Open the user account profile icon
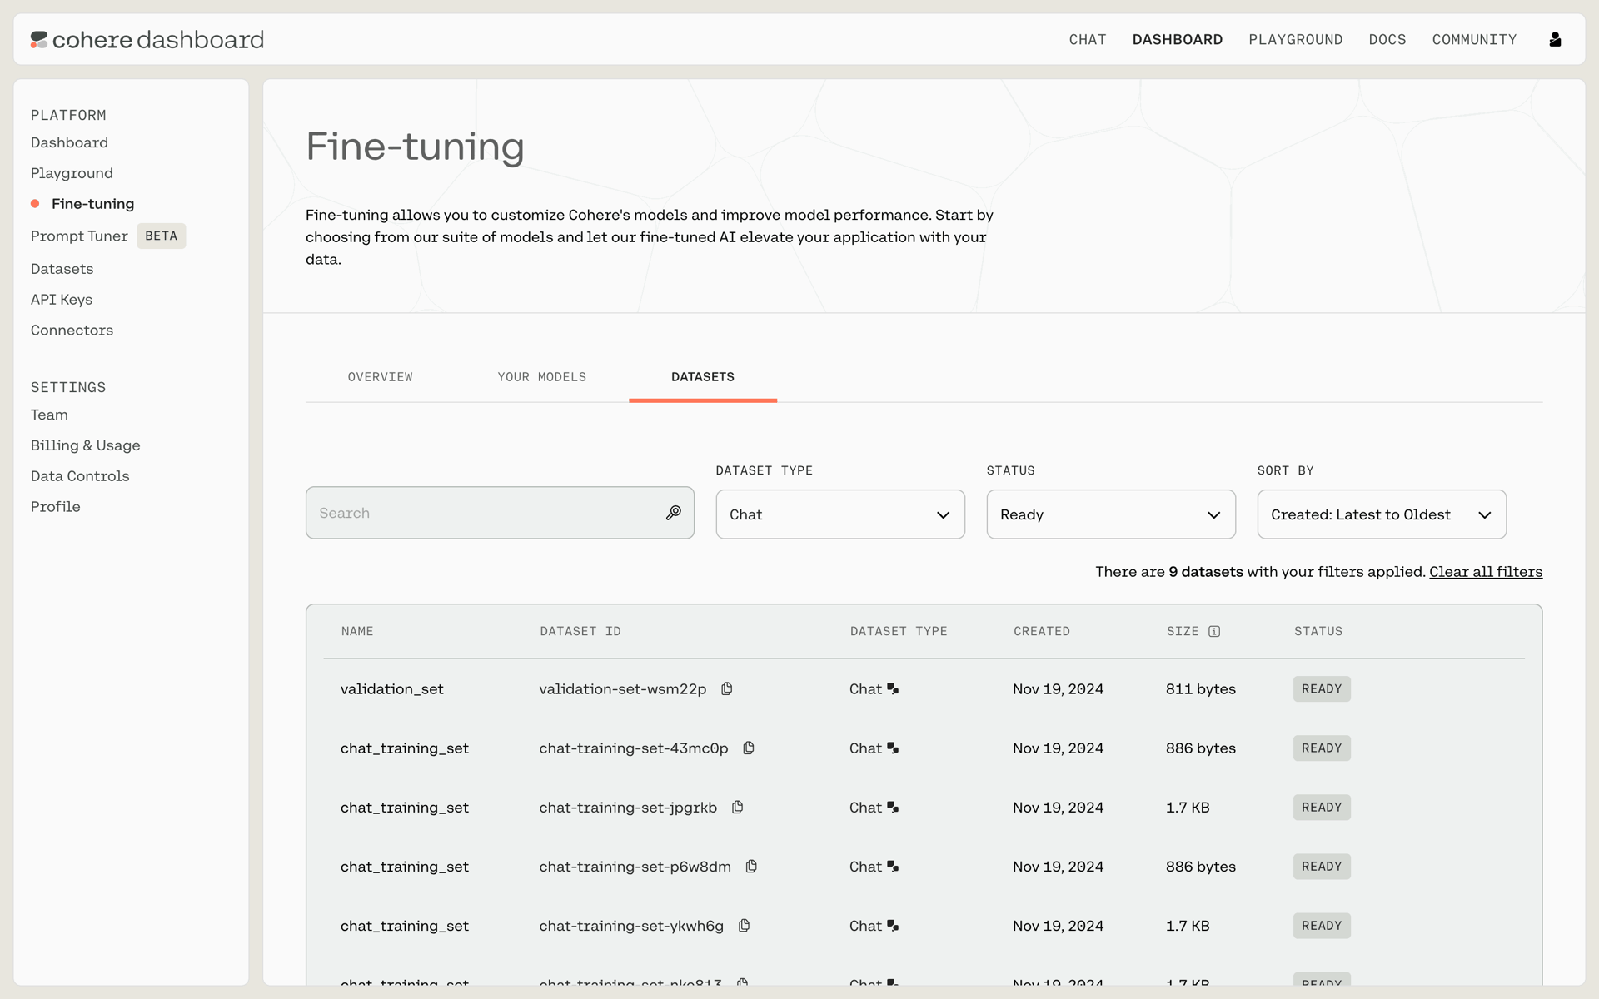 pyautogui.click(x=1555, y=39)
